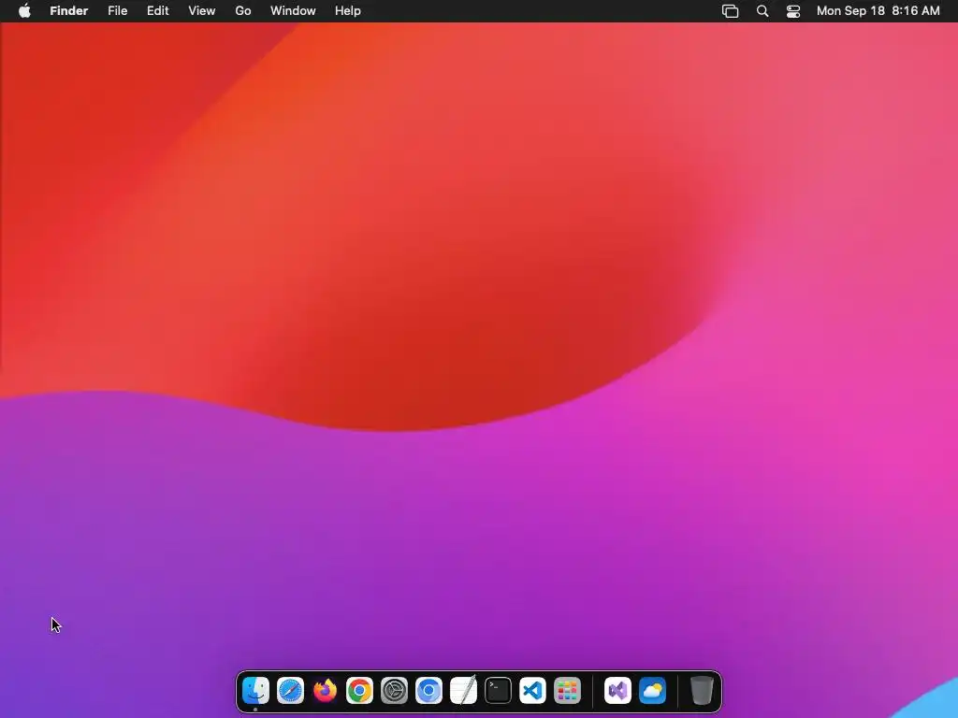Open Weather app from the Dock
This screenshot has width=958, height=718.
[652, 691]
